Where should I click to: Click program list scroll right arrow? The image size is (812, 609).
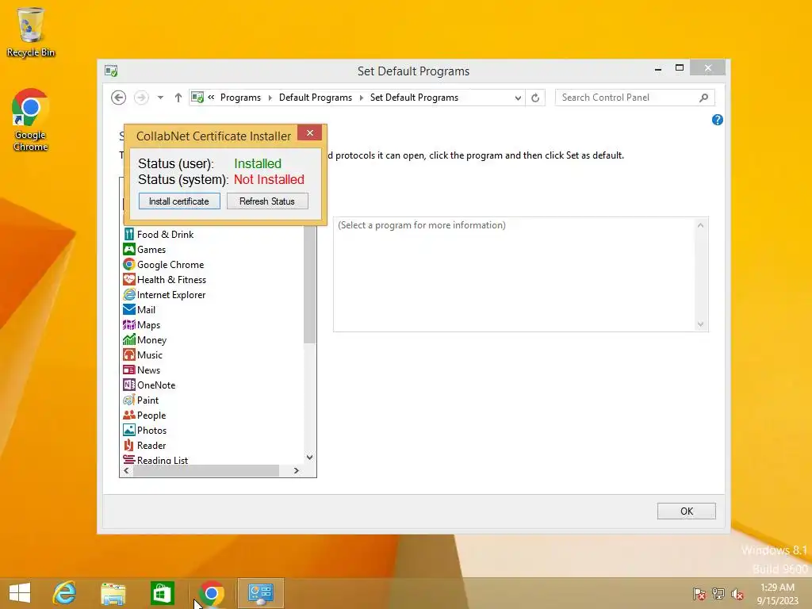coord(297,471)
